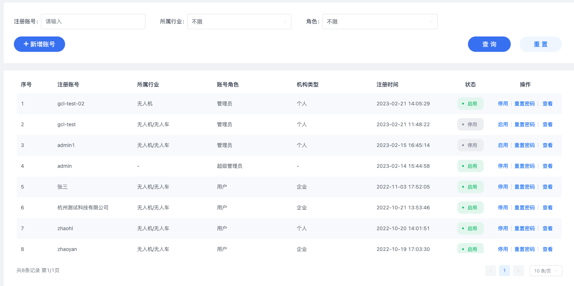This screenshot has width=574, height=286.
Task: Go to the previous page arrow
Action: coord(491,271)
